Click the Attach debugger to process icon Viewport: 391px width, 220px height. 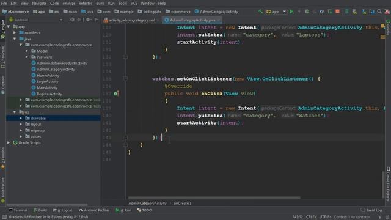[x=330, y=12]
